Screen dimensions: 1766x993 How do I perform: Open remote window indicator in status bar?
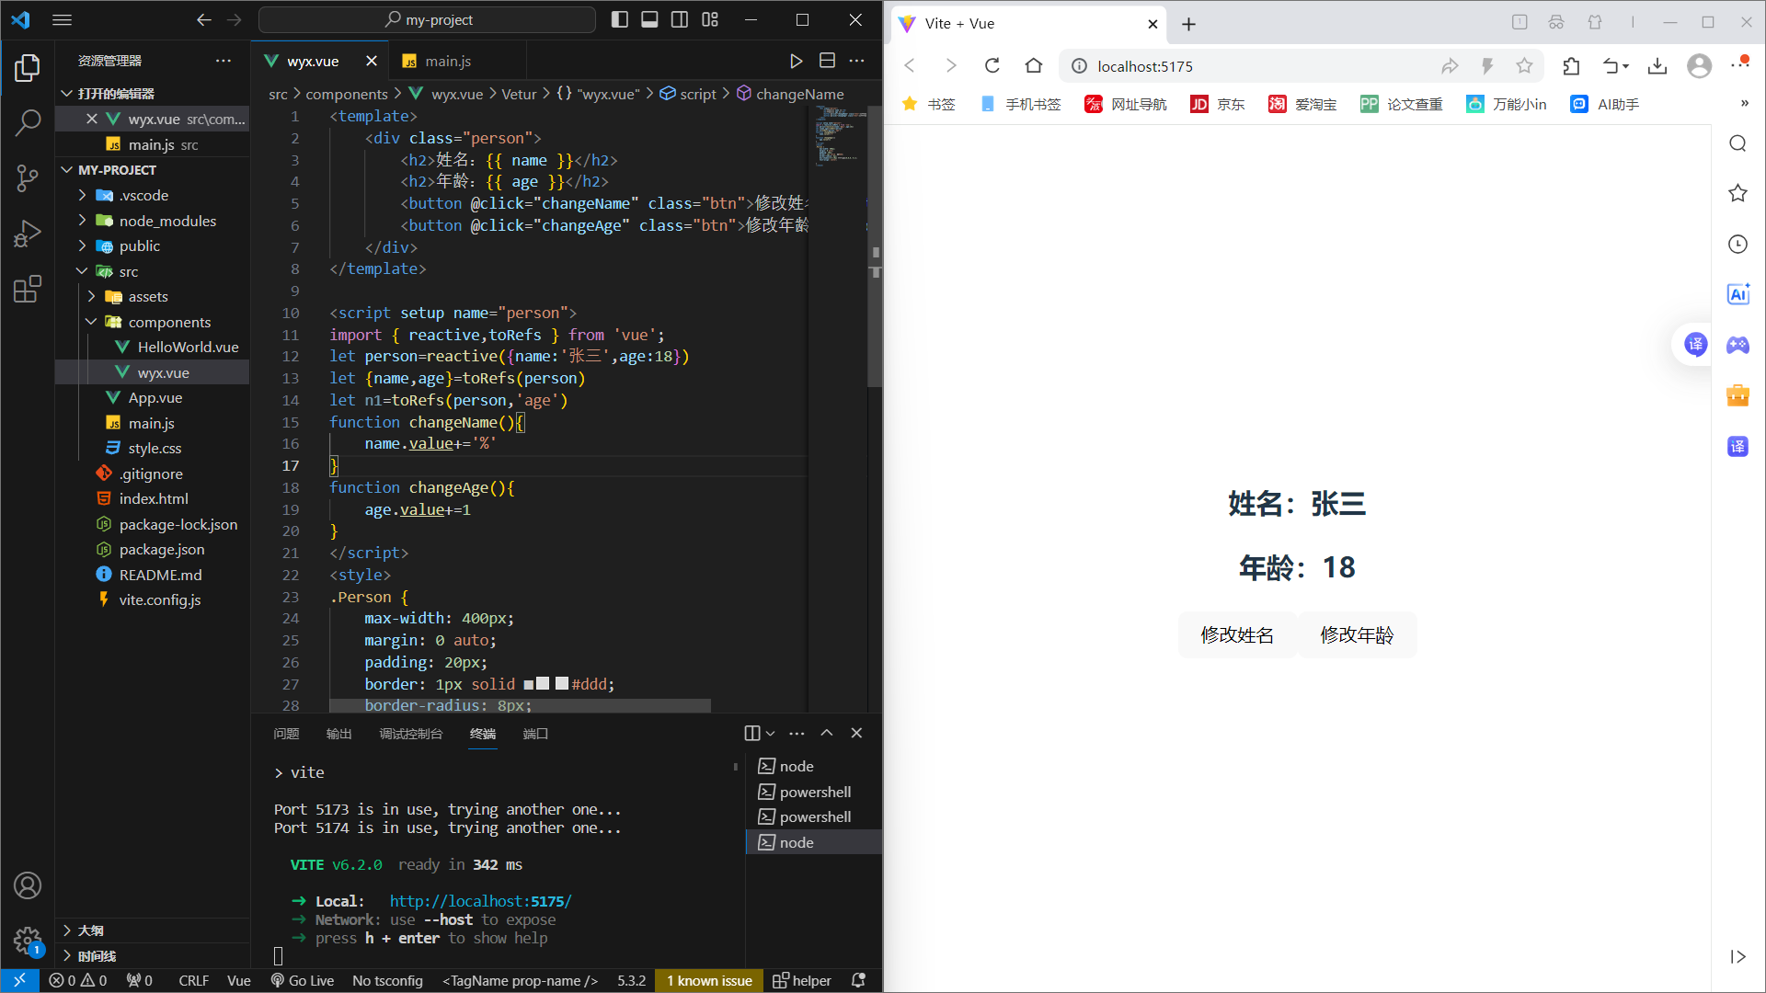coord(19,980)
